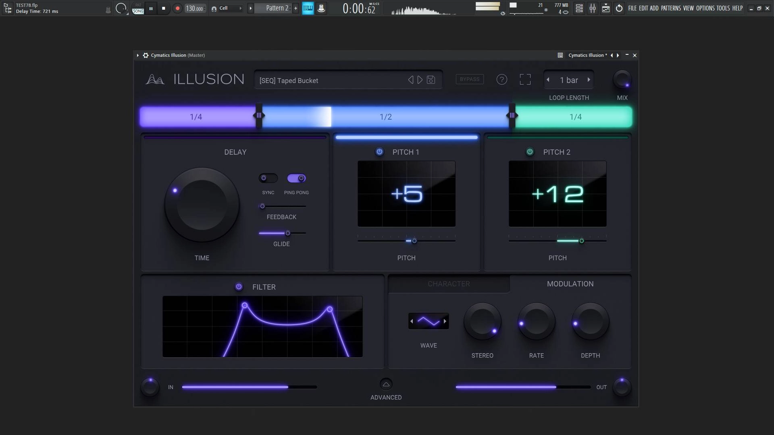Click the PITCH 1 slider handle

[414, 241]
